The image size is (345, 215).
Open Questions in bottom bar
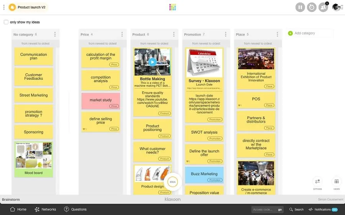coord(75,209)
